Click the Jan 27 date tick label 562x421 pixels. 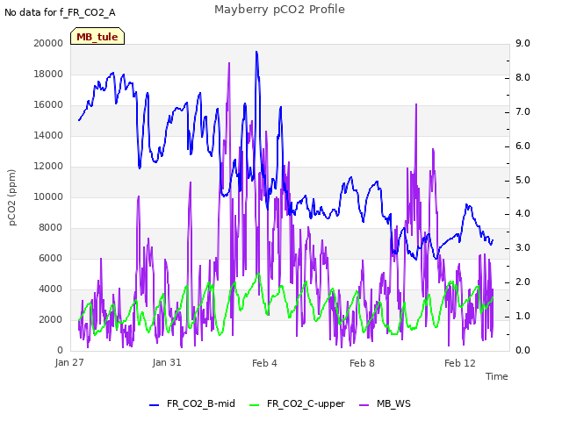[69, 362]
